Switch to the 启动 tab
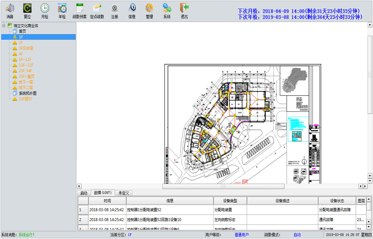 83,193
